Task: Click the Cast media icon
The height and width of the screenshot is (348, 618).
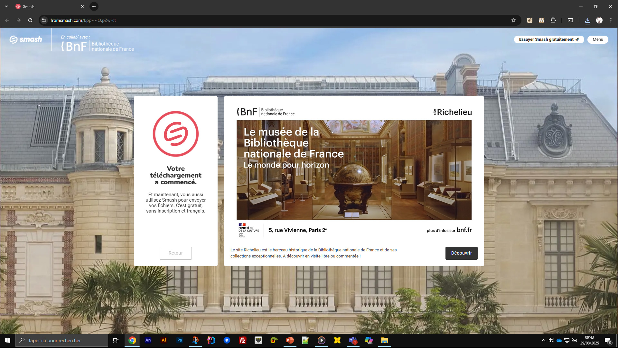Action: [570, 20]
